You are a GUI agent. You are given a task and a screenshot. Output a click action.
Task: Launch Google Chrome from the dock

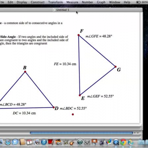pos(123,142)
